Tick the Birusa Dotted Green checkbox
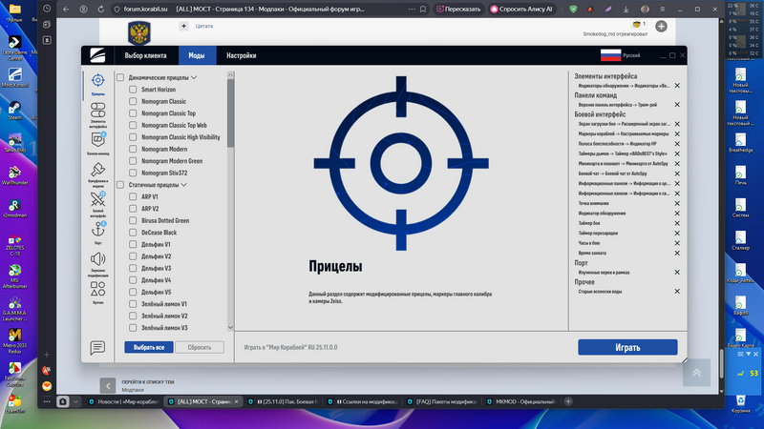The image size is (764, 429). coord(134,221)
